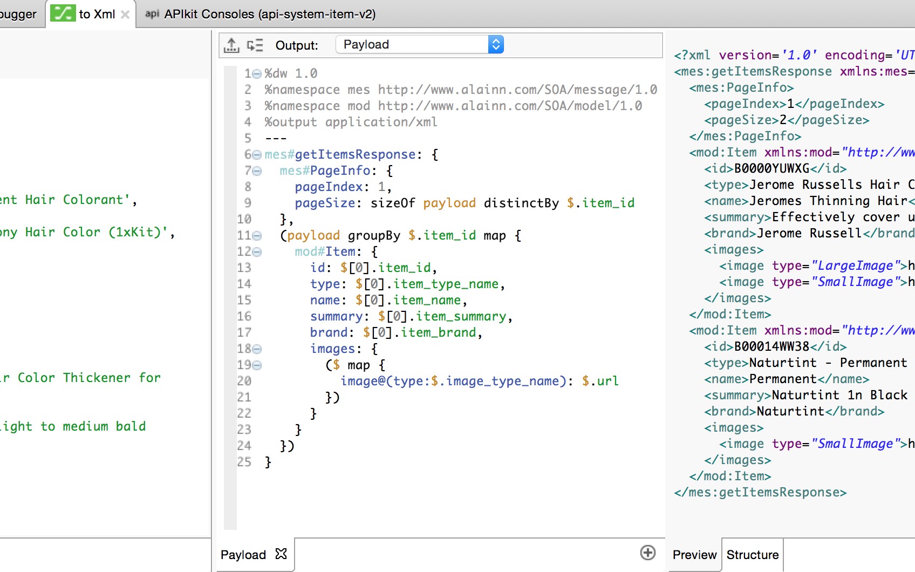This screenshot has width=915, height=572.
Task: Fold the mod#Item block at line 12
Action: click(257, 252)
